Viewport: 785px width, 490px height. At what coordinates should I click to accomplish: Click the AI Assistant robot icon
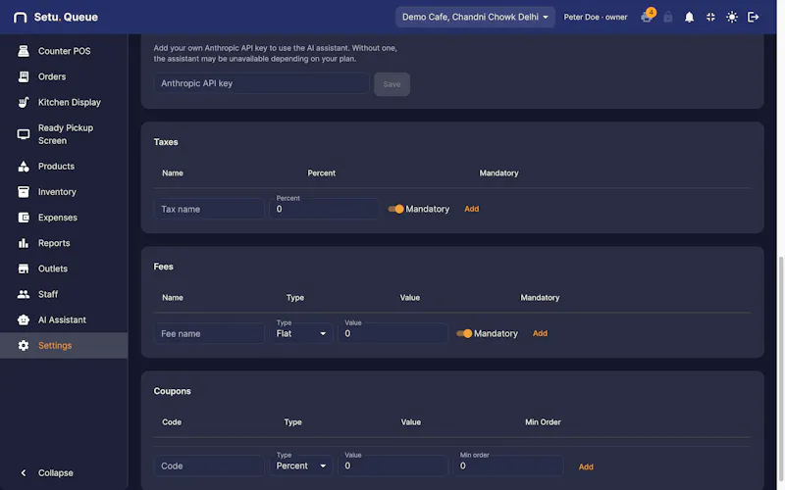pos(24,319)
